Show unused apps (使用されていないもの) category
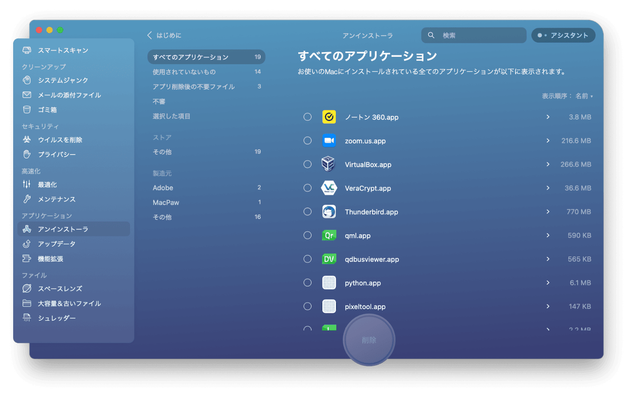This screenshot has height=398, width=633. [x=184, y=72]
